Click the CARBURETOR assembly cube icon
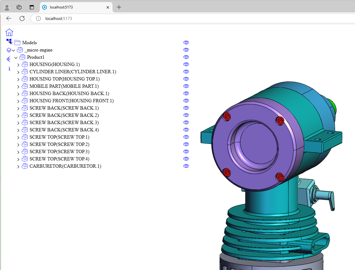This screenshot has height=270, width=355. pyautogui.click(x=25, y=166)
